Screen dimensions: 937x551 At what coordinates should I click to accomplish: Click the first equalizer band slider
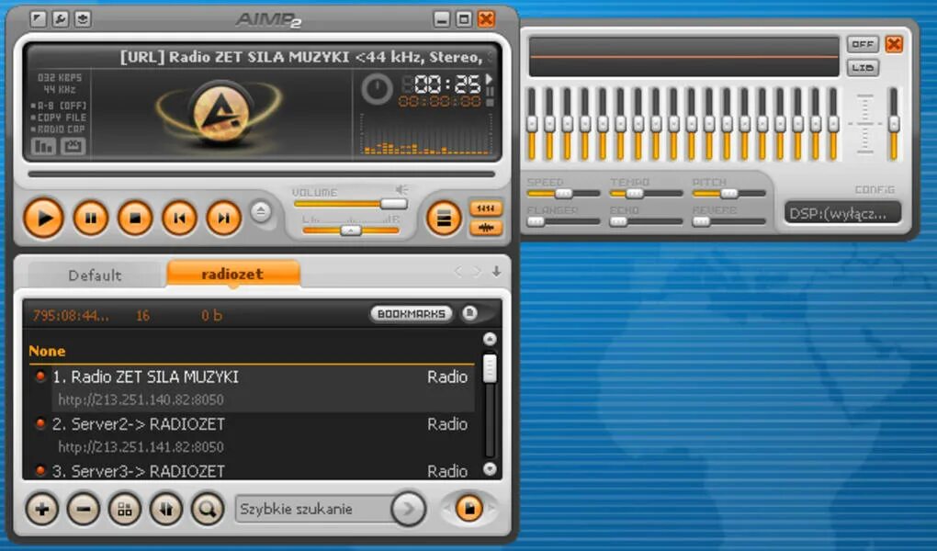(532, 124)
